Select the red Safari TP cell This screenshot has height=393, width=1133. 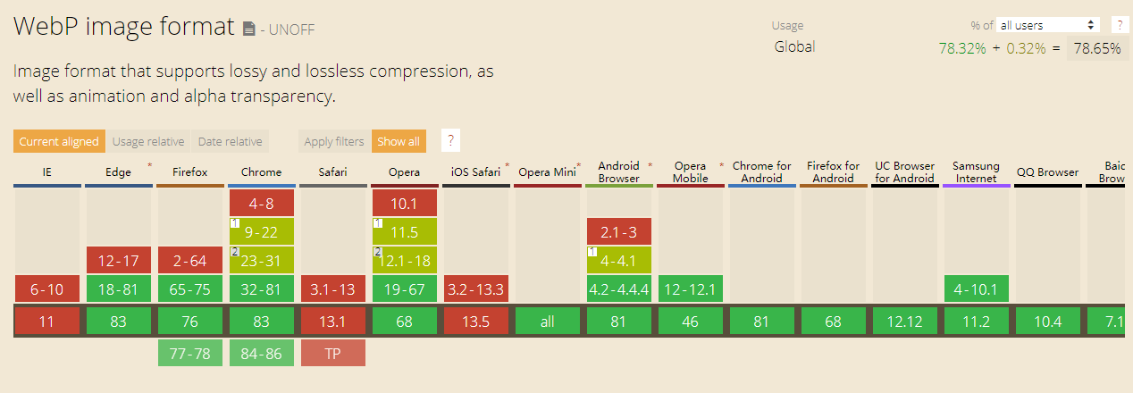[x=332, y=353]
